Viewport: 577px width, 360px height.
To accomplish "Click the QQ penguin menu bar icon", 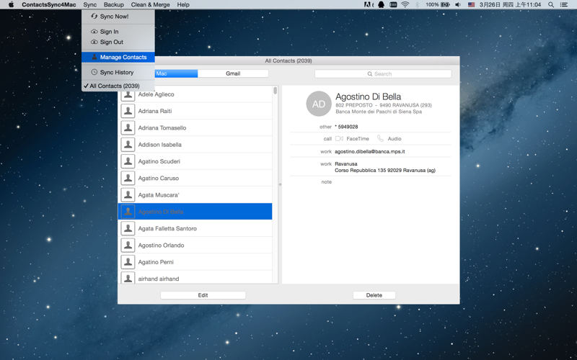I will tap(382, 5).
